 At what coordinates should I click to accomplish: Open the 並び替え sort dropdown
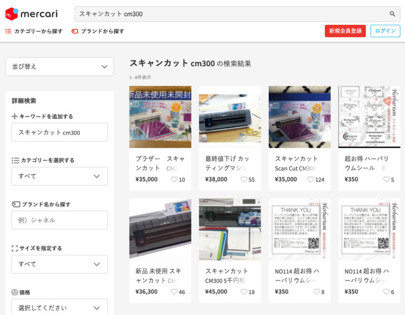click(x=60, y=67)
